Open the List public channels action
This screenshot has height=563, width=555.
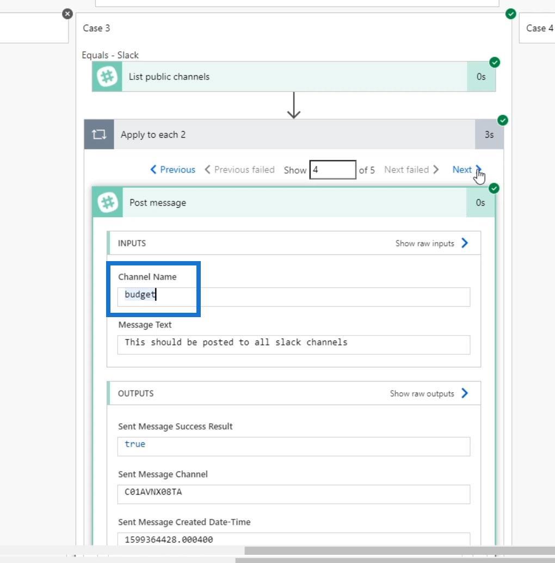point(294,77)
